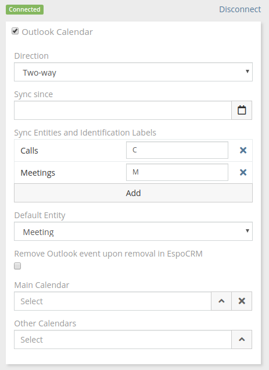Open the Default Entity dropdown showing Meeting

(x=133, y=232)
